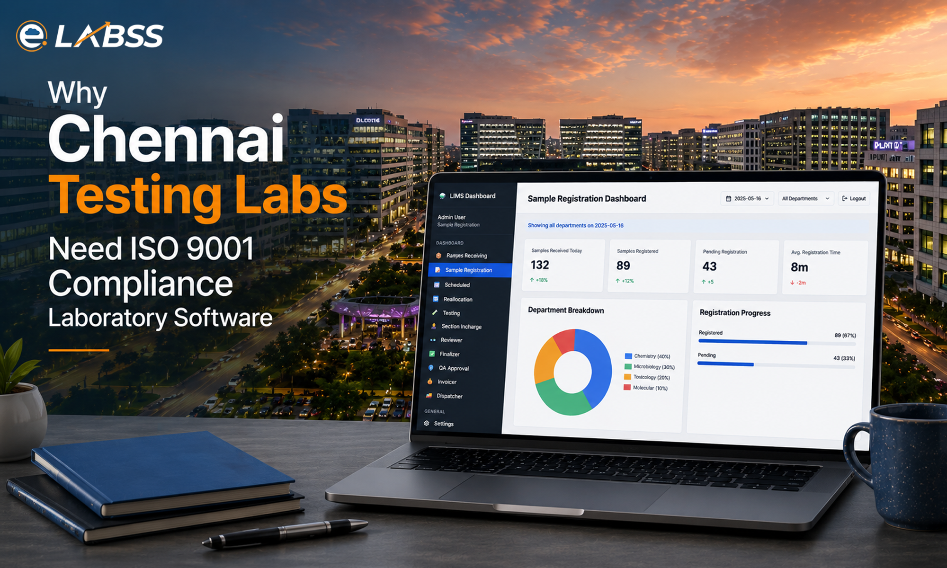
Task: Click the red -2m trend indicator
Action: (798, 283)
